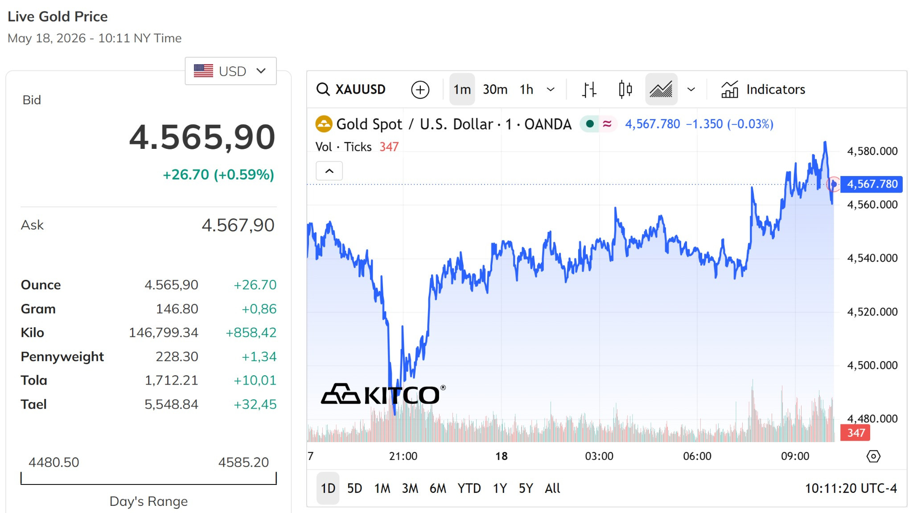Screen dimensions: 913x513
Task: Toggle the 30m interval button
Action: (495, 90)
